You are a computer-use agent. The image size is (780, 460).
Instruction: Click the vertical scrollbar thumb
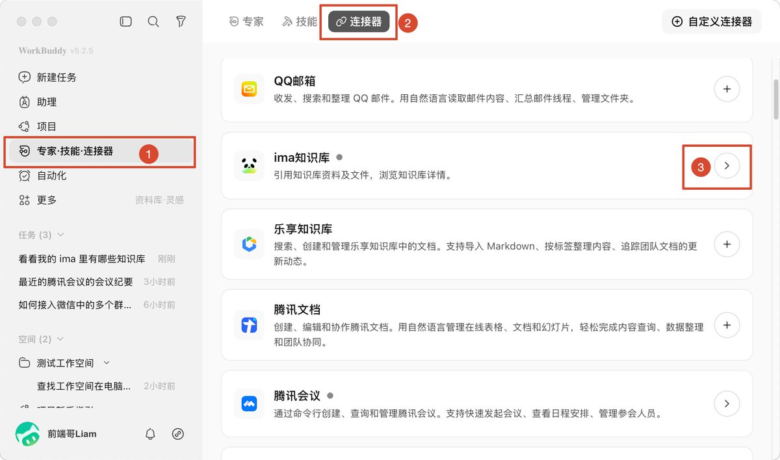coord(775,99)
